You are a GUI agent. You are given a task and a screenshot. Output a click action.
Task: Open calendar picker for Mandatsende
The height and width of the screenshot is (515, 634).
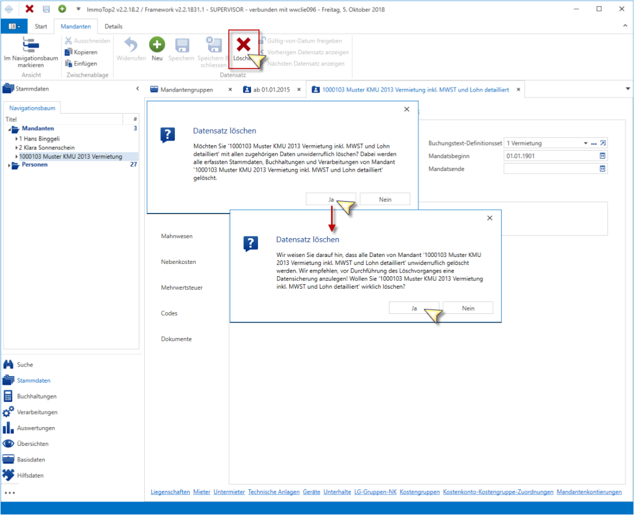602,169
